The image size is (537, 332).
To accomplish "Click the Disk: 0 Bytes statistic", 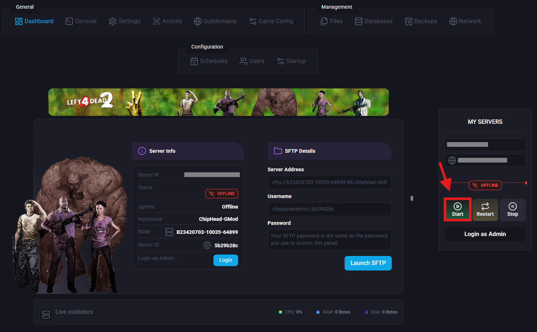I will tap(381, 312).
